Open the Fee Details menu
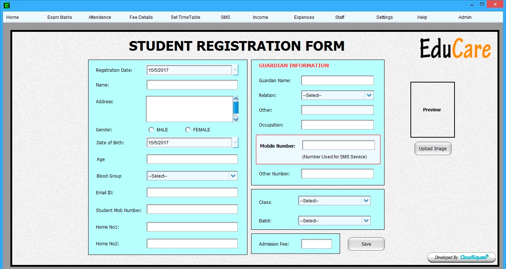This screenshot has width=506, height=269. (141, 17)
